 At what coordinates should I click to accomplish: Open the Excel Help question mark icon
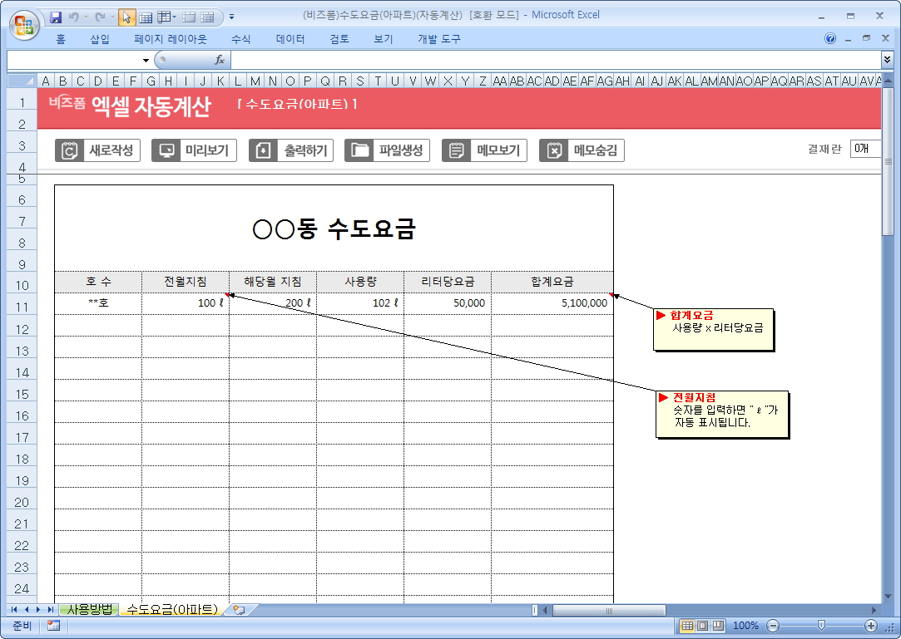829,38
